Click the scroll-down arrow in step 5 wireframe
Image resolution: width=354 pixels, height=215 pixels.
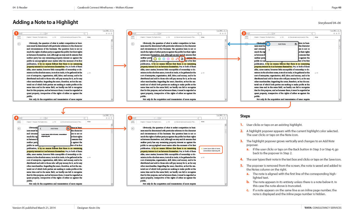click(226, 184)
